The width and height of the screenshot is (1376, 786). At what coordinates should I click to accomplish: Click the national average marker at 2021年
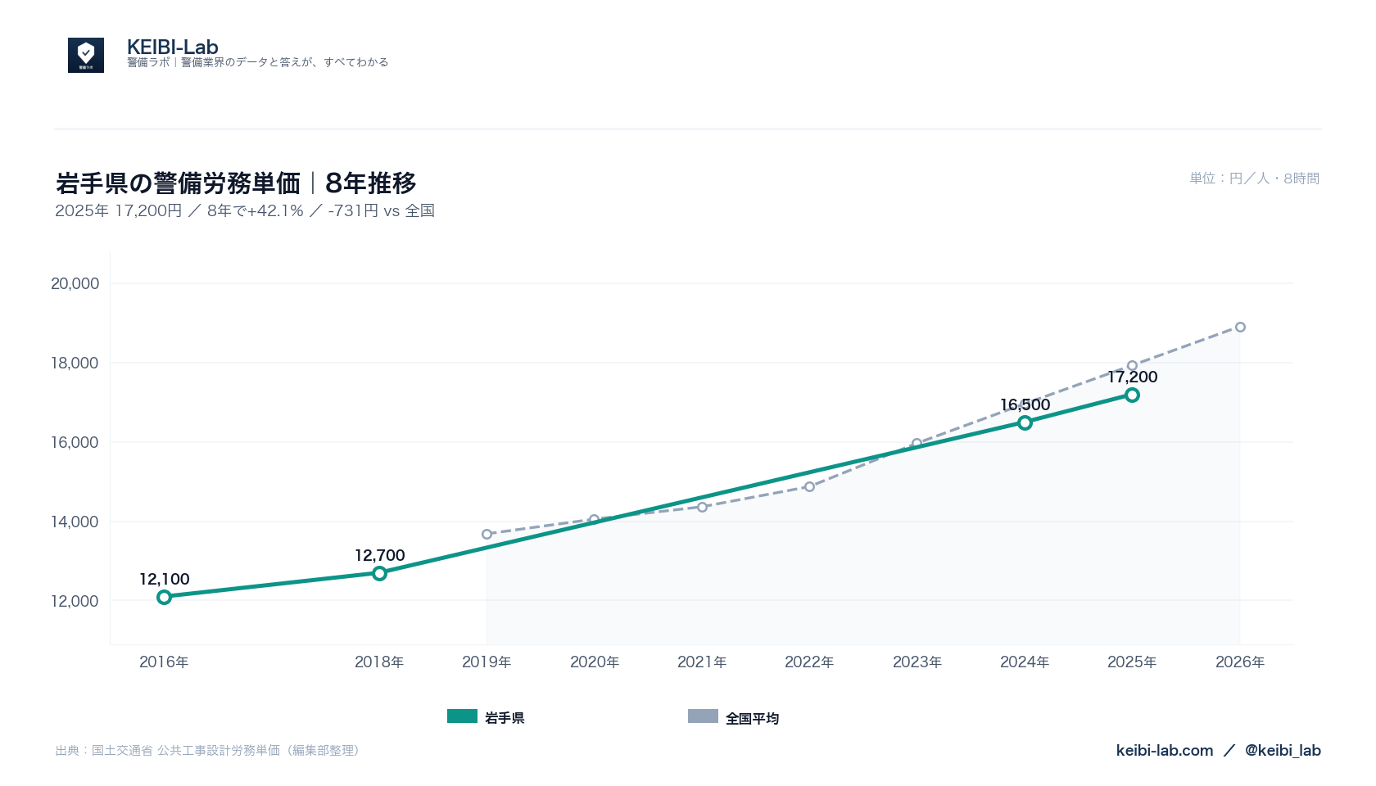(702, 507)
